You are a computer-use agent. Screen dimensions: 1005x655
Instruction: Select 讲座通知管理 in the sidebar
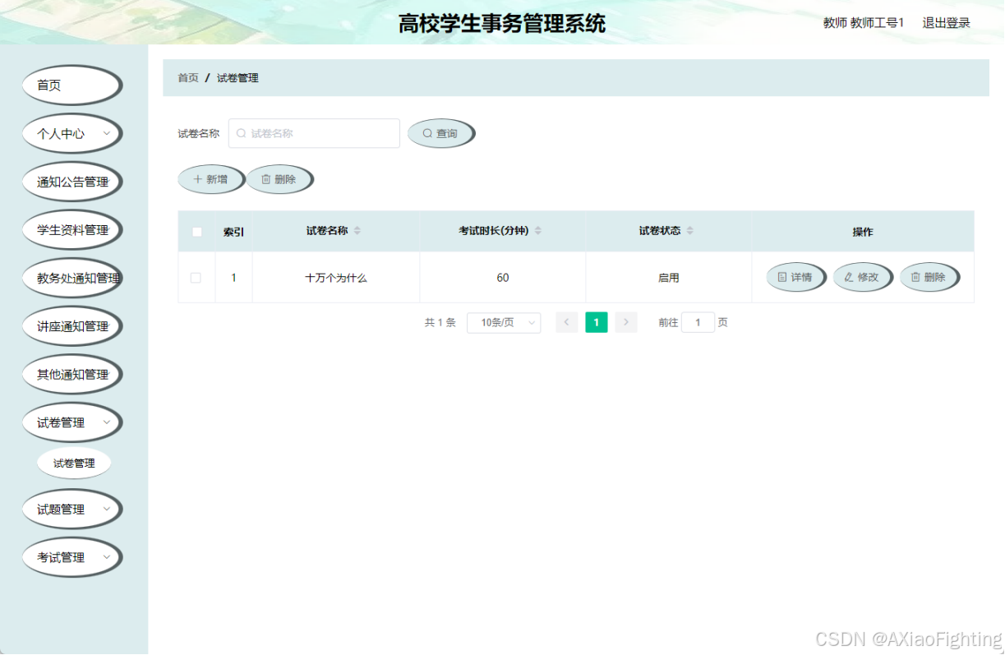click(x=71, y=326)
